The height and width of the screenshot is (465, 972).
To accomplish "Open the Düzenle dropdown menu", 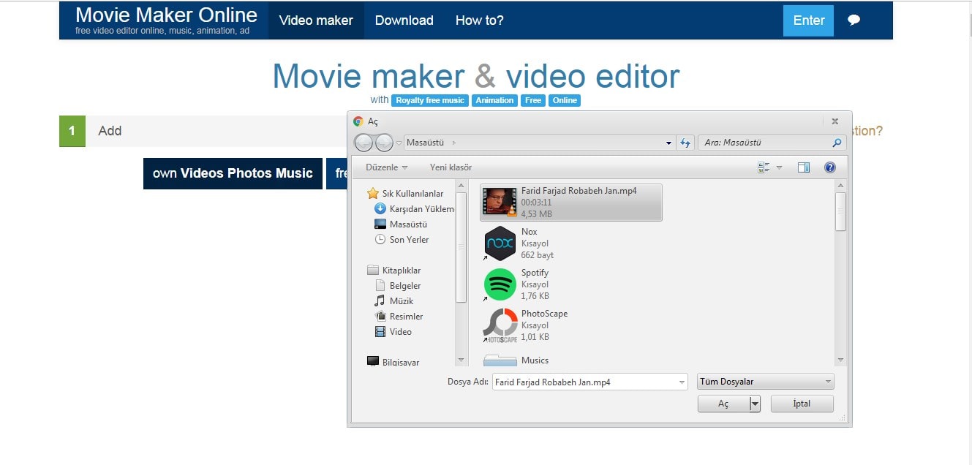I will tap(387, 167).
